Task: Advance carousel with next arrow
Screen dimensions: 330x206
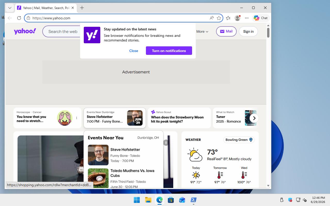Action: point(254,118)
